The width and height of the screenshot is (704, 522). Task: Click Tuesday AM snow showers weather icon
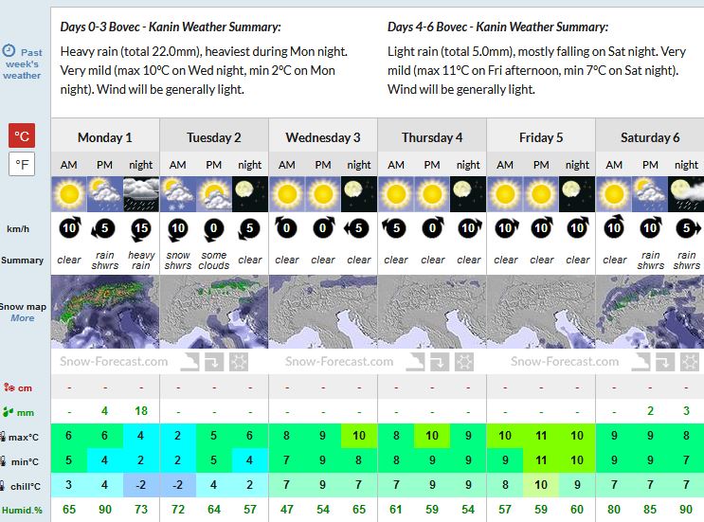pos(177,194)
